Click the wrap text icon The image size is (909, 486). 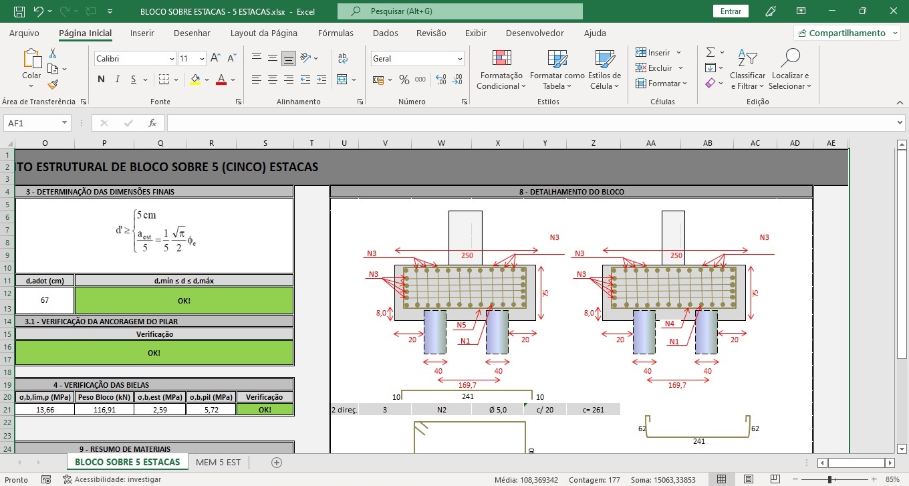point(343,58)
